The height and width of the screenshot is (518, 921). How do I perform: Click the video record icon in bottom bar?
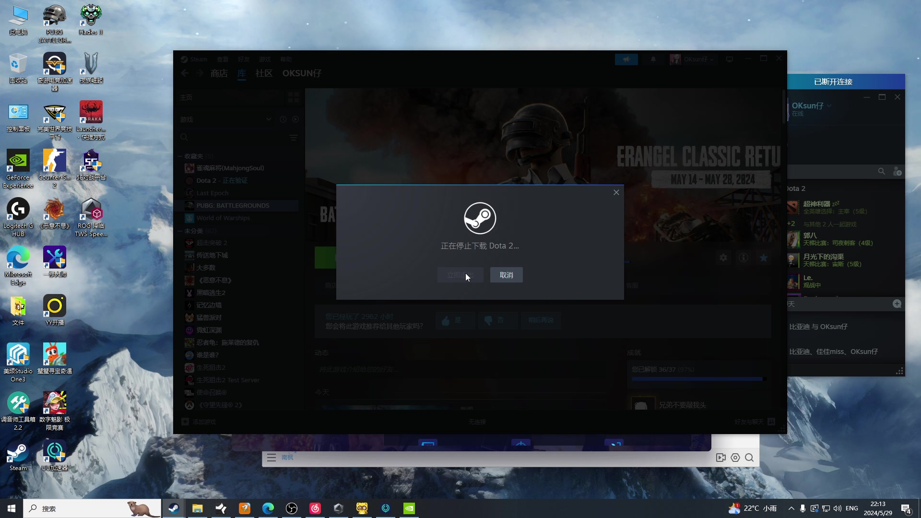(x=720, y=458)
